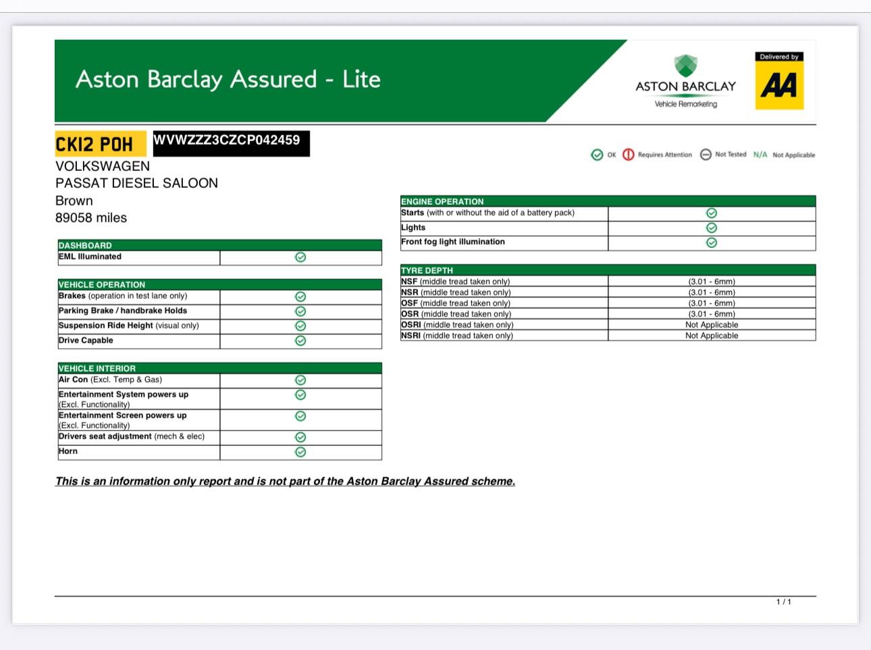Click the Drive Capable check mark
The height and width of the screenshot is (650, 871).
pyautogui.click(x=300, y=341)
